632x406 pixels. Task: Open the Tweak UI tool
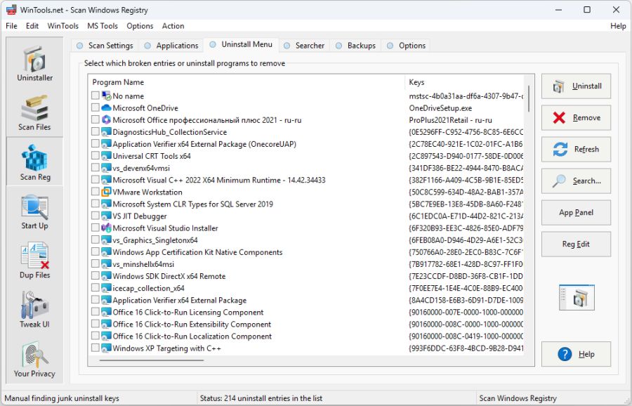coord(34,310)
